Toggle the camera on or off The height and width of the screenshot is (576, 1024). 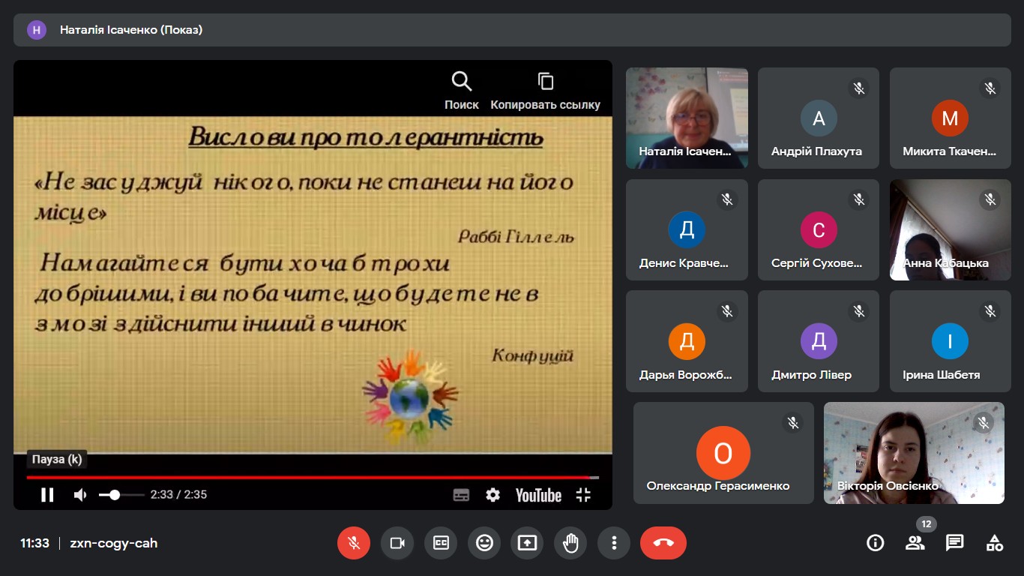tap(397, 543)
